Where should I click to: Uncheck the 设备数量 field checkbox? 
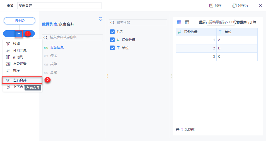(113, 40)
